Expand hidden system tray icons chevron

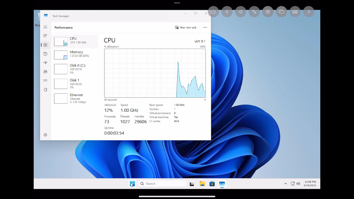click(285, 184)
